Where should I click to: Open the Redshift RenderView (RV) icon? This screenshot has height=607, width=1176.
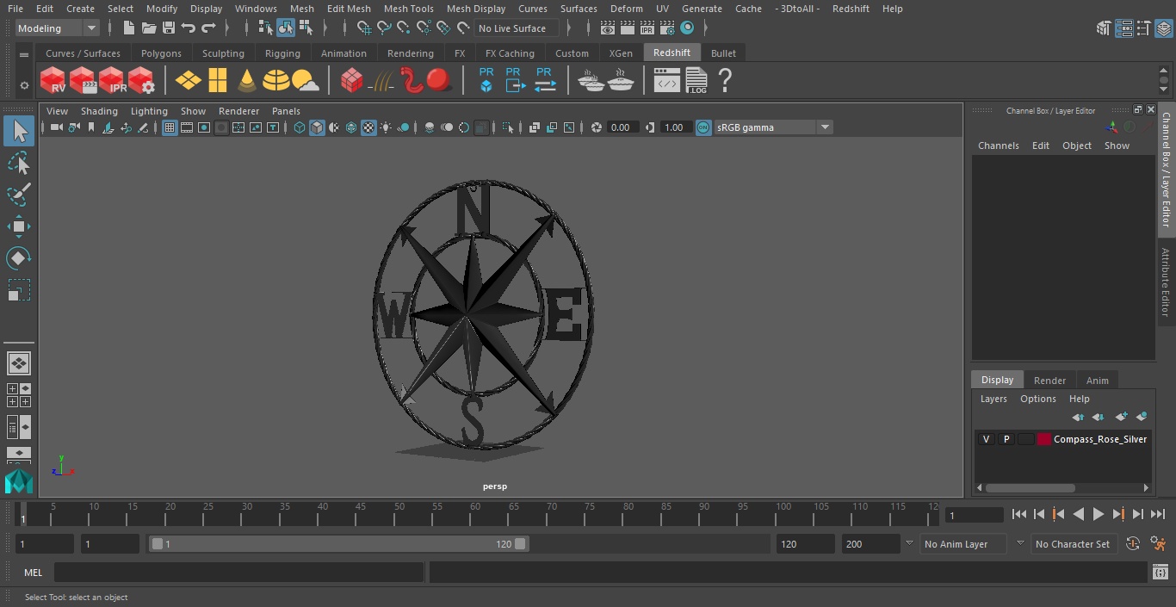[53, 81]
